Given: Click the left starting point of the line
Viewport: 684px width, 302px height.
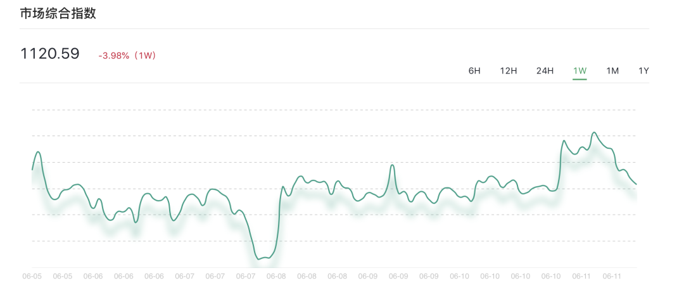Looking at the screenshot, I should [32, 169].
